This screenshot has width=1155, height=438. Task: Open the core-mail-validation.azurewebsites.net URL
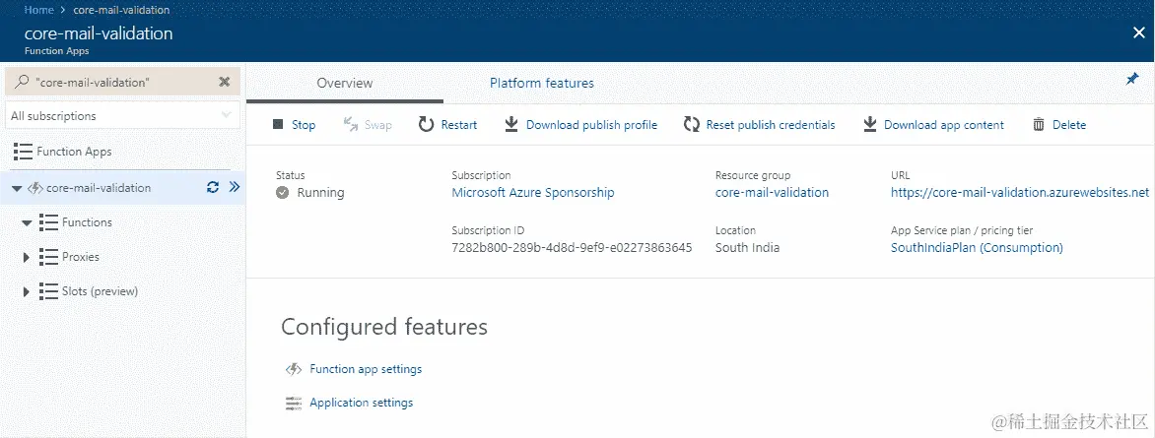pyautogui.click(x=1019, y=192)
